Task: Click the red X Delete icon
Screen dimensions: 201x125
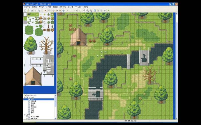Action: coord(45,10)
